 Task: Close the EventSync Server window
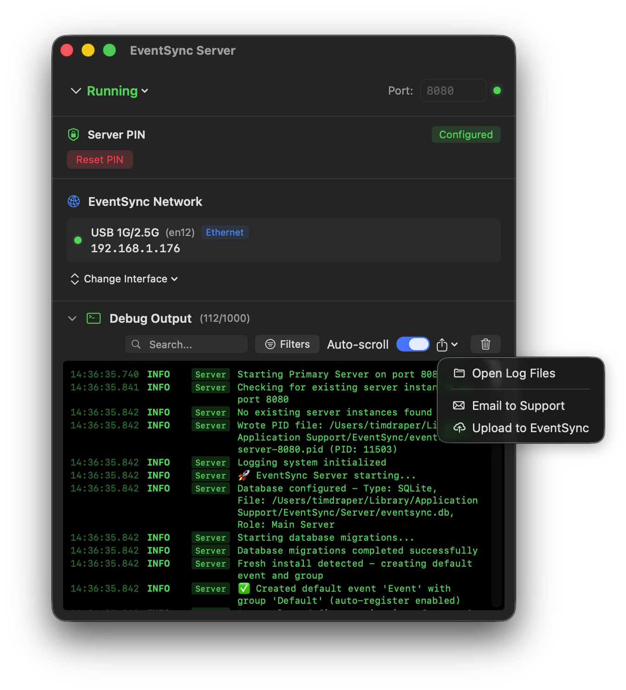pos(67,50)
